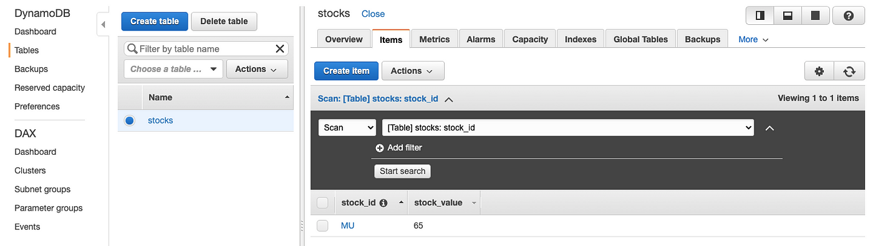873x246 pixels.
Task: Open DynamoDB Dashboard in sidebar
Action: click(x=36, y=32)
